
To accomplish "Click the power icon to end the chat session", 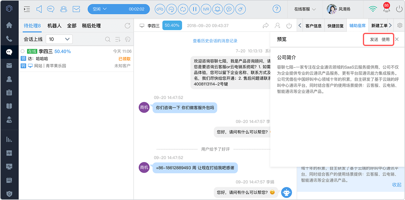I will point(289,26).
